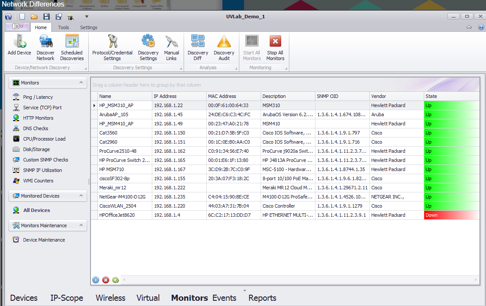
Task: Click the red delete icon below the grid
Action: coord(106,280)
